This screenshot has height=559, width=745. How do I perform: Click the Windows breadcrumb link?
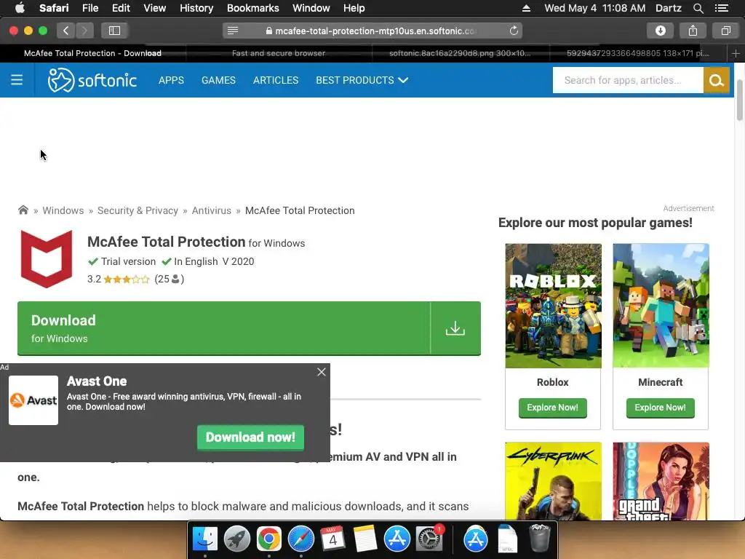[x=63, y=210]
